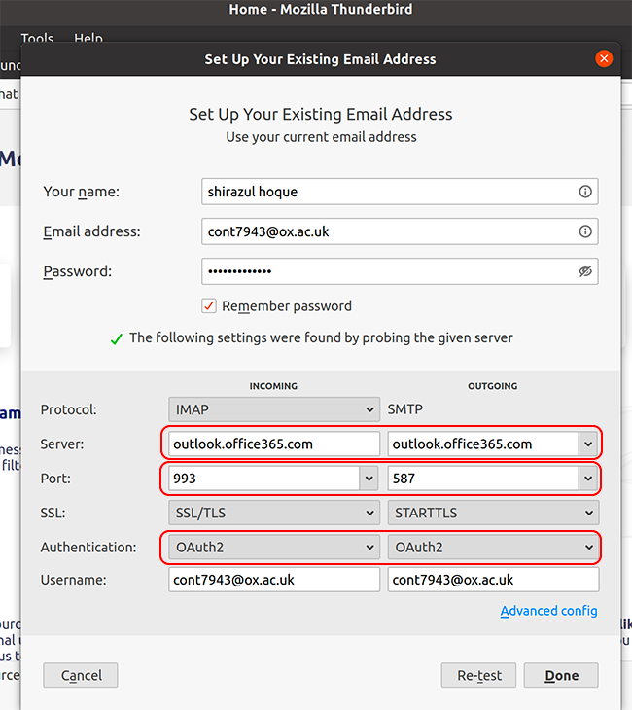Screen dimensions: 632x710
Task: Open the Tools menu
Action: pos(37,39)
